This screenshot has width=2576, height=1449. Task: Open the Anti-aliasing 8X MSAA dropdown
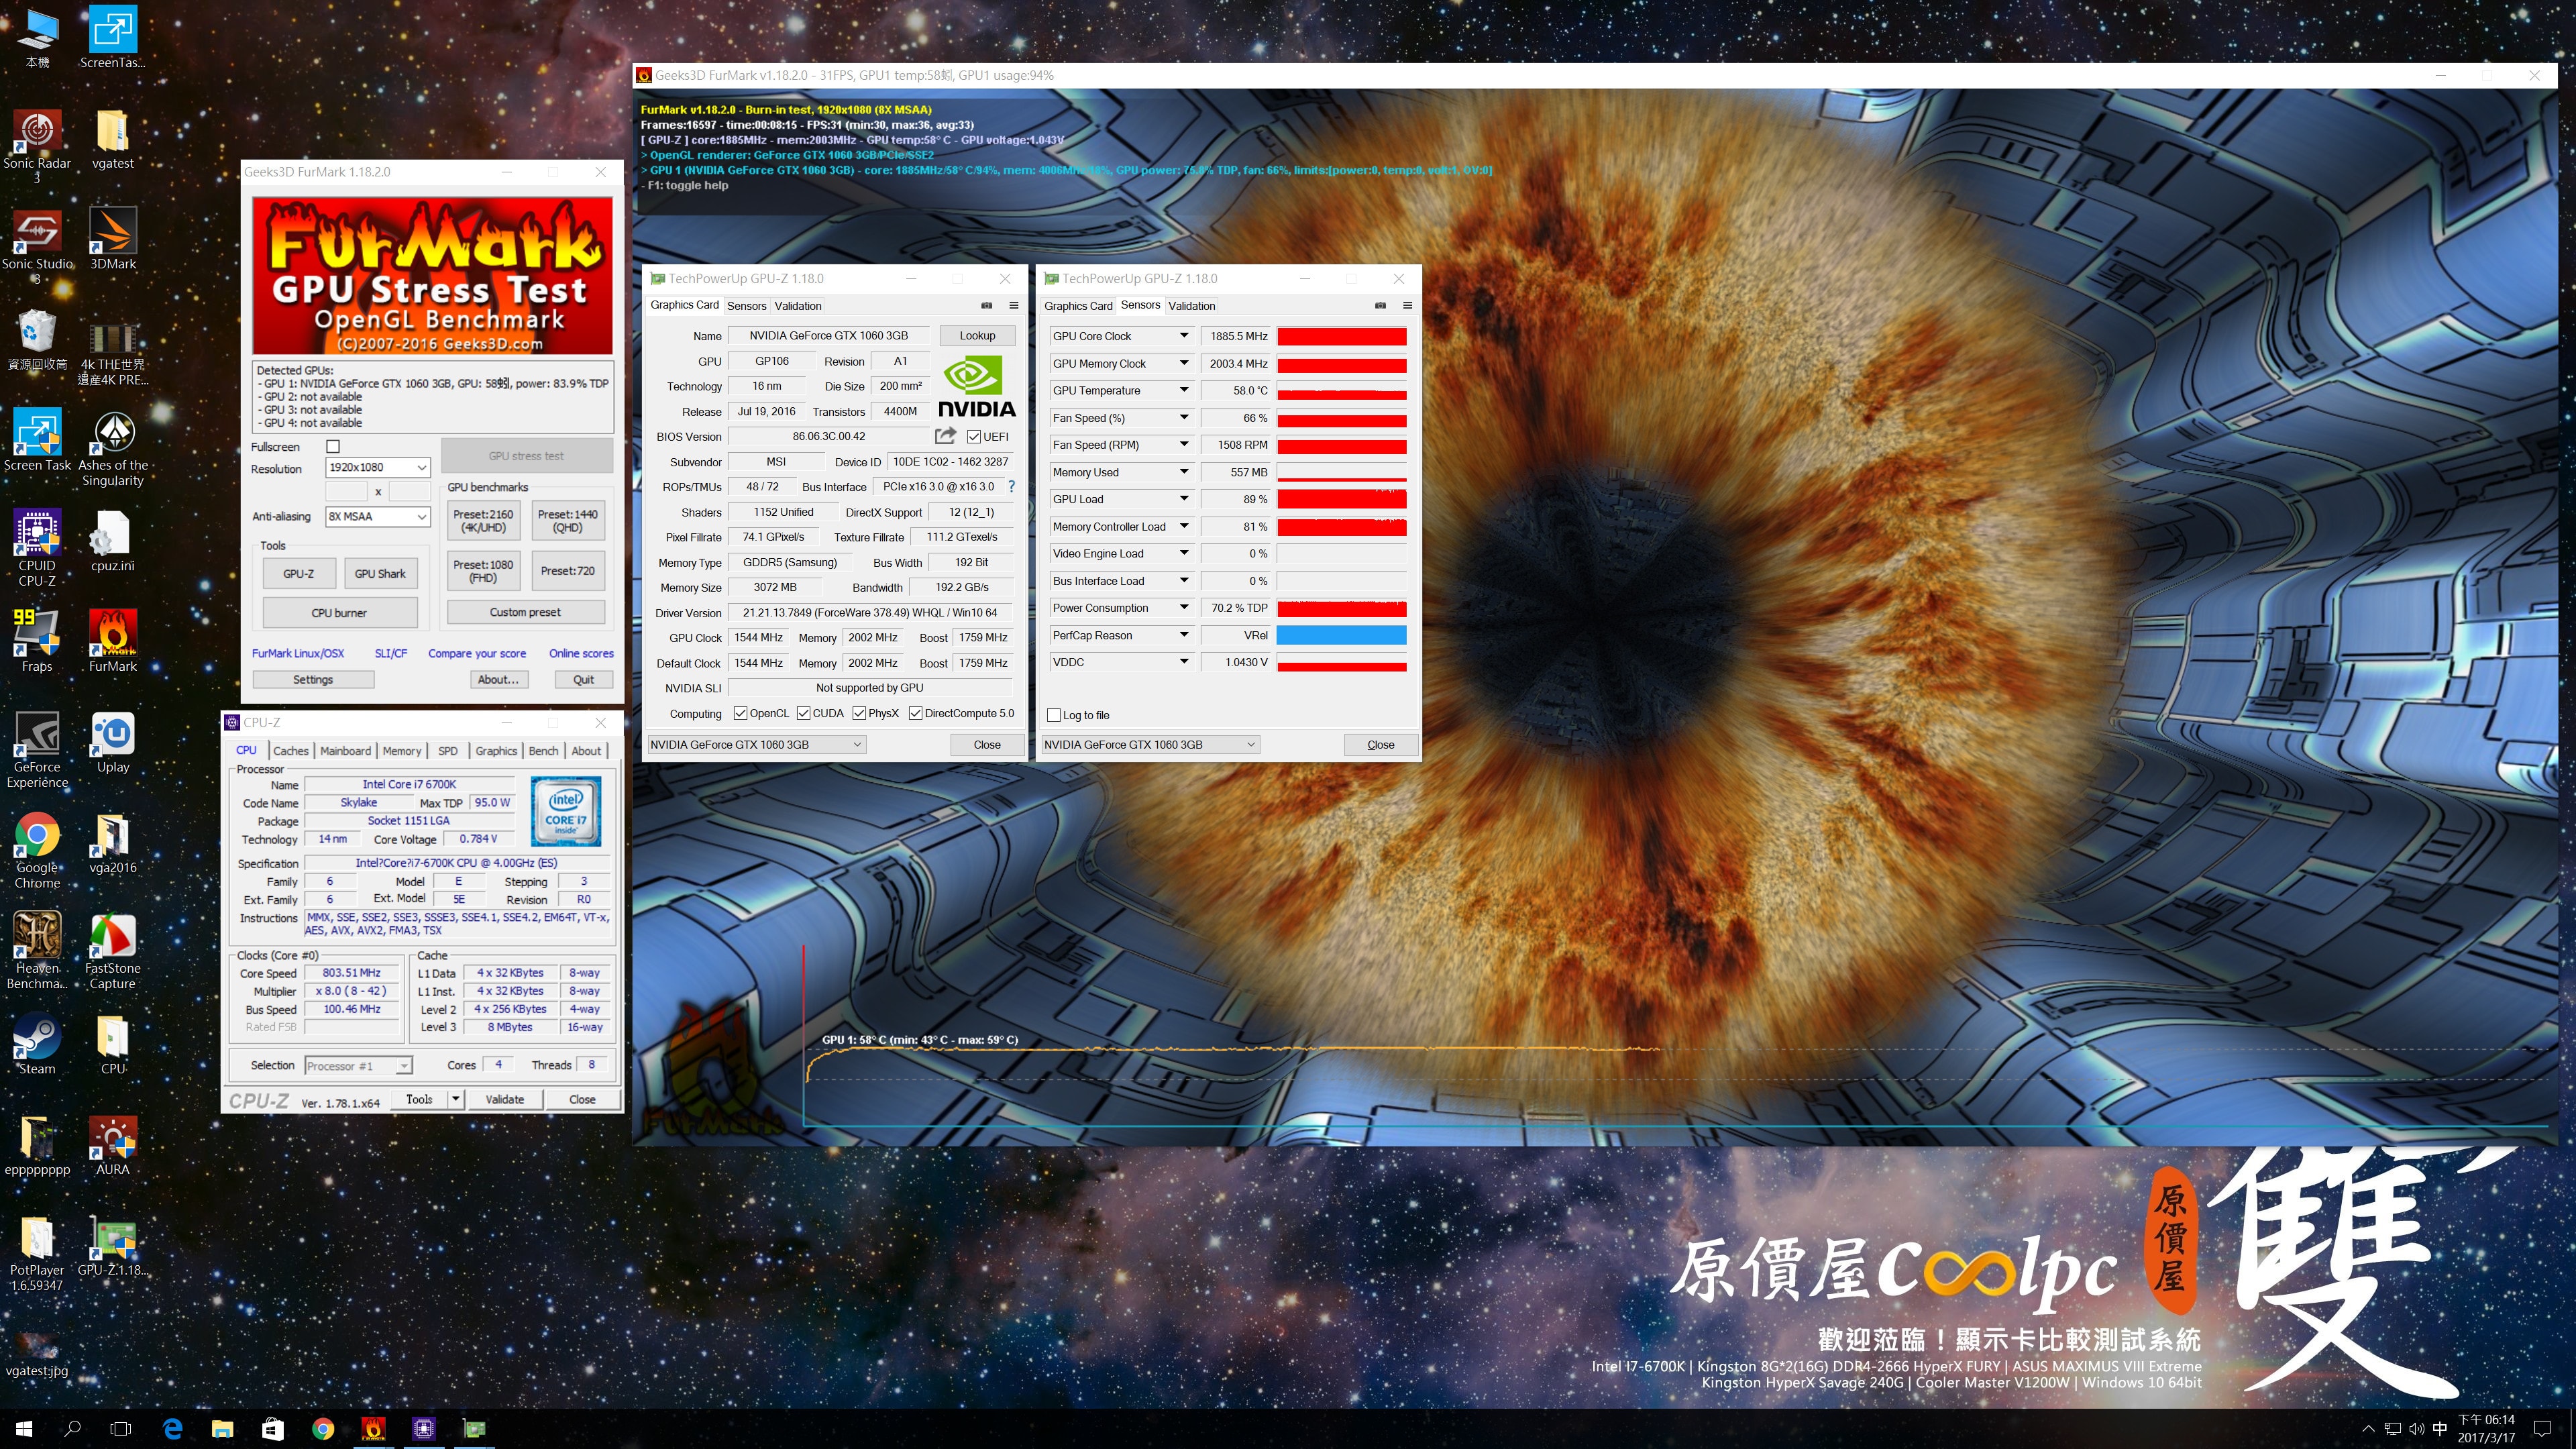[378, 516]
